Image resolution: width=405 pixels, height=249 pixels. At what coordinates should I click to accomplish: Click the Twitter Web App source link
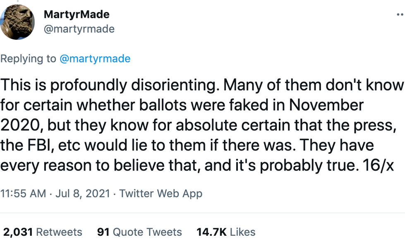161,193
